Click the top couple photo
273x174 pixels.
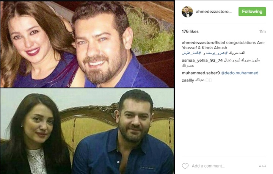tap(87, 44)
